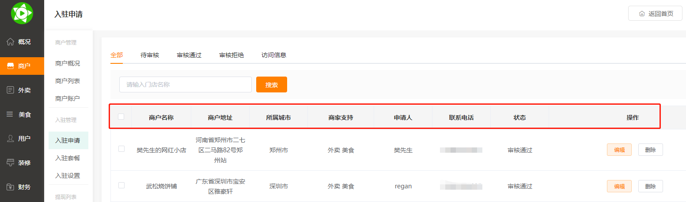
Task: Toggle the select-all checkbox in table header
Action: point(121,117)
